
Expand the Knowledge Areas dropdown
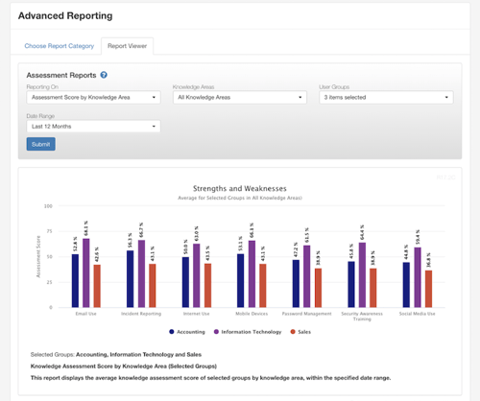(240, 97)
